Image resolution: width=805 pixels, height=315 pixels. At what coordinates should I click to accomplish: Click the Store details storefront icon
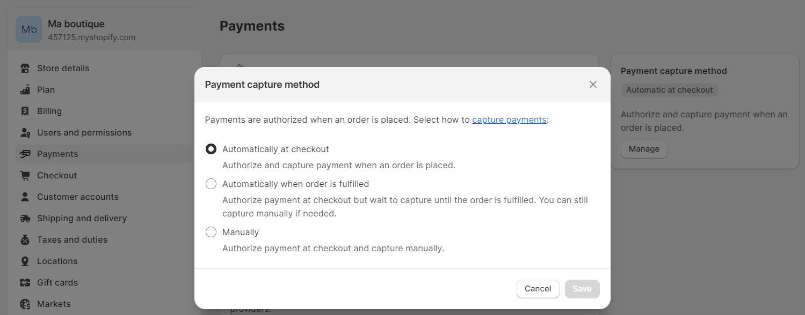[x=25, y=68]
